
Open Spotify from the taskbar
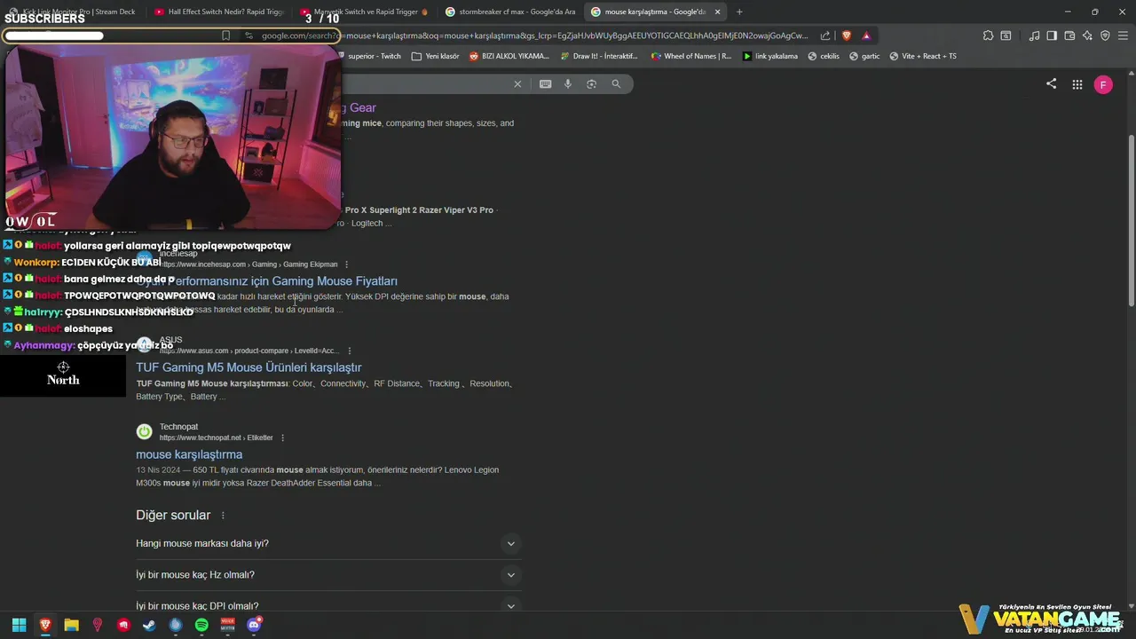[201, 625]
